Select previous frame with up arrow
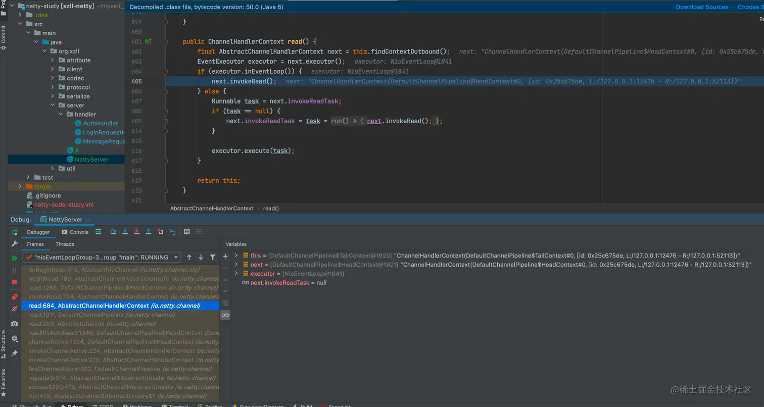Image resolution: width=764 pixels, height=407 pixels. pyautogui.click(x=189, y=257)
